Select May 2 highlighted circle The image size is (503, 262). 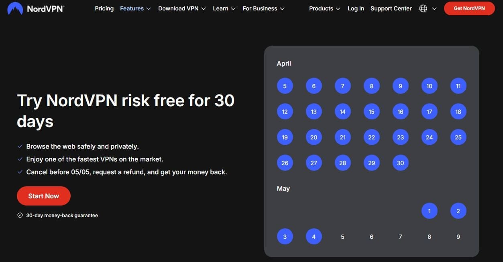tap(458, 211)
